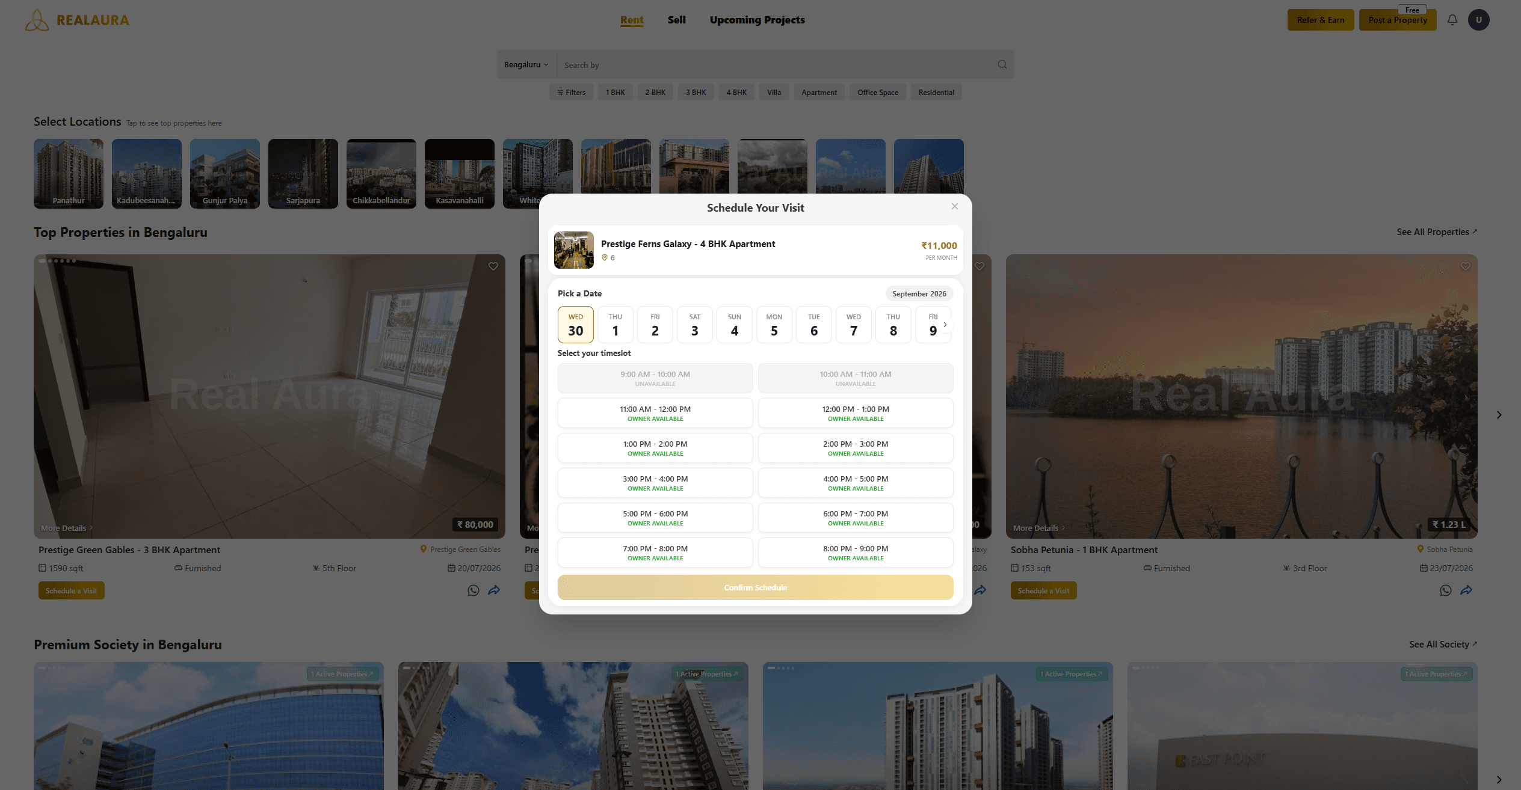Select the Chikkabellandur location thumbnail
The width and height of the screenshot is (1521, 790).
coord(381,174)
